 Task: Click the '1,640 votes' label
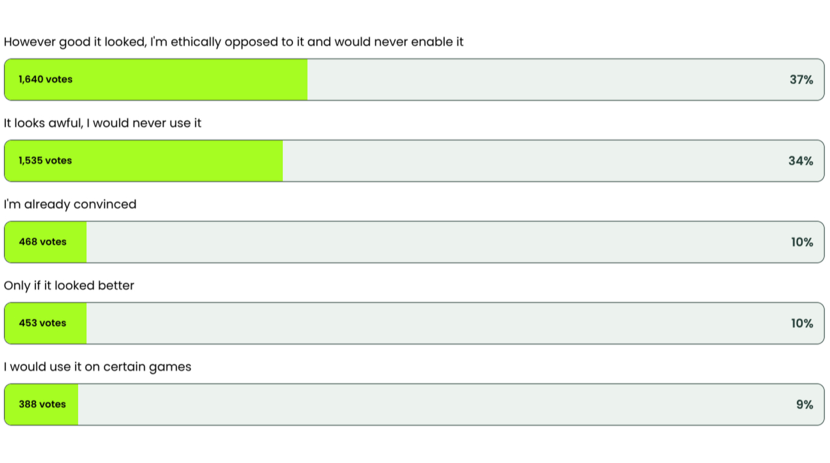(x=46, y=79)
